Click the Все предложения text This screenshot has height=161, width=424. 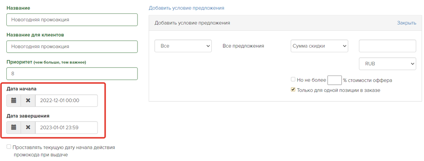coord(243,46)
